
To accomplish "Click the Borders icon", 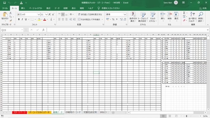I will (32, 19).
